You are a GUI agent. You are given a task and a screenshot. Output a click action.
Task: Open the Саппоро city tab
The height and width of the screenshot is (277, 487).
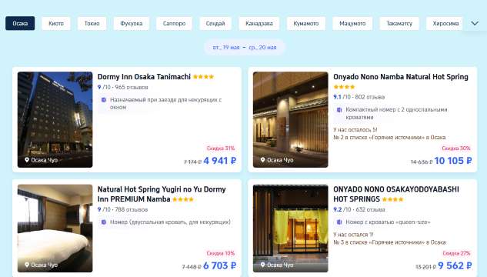tap(174, 23)
